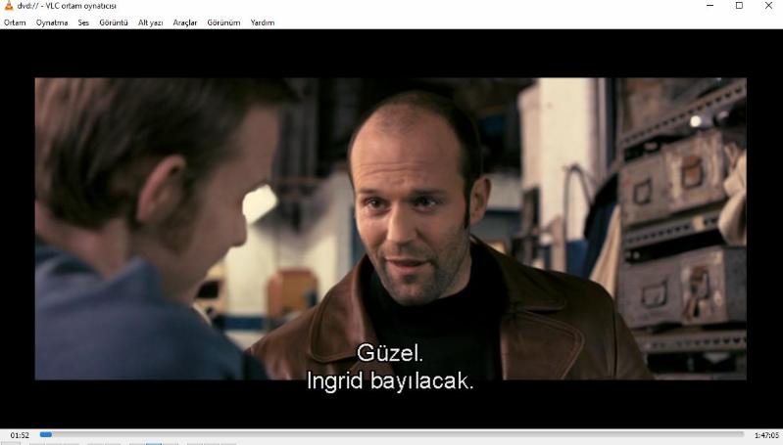Open the Ortam menu

15,22
